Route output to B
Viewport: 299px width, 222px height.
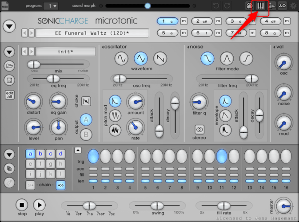(x=86, y=135)
